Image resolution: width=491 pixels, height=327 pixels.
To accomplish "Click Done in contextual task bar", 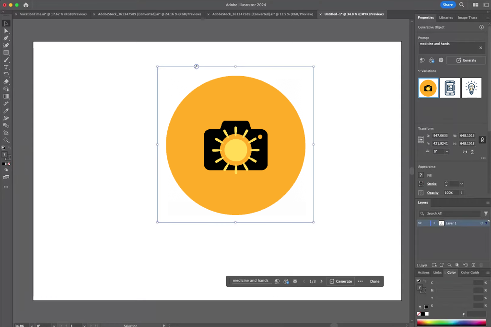I will [374, 282].
